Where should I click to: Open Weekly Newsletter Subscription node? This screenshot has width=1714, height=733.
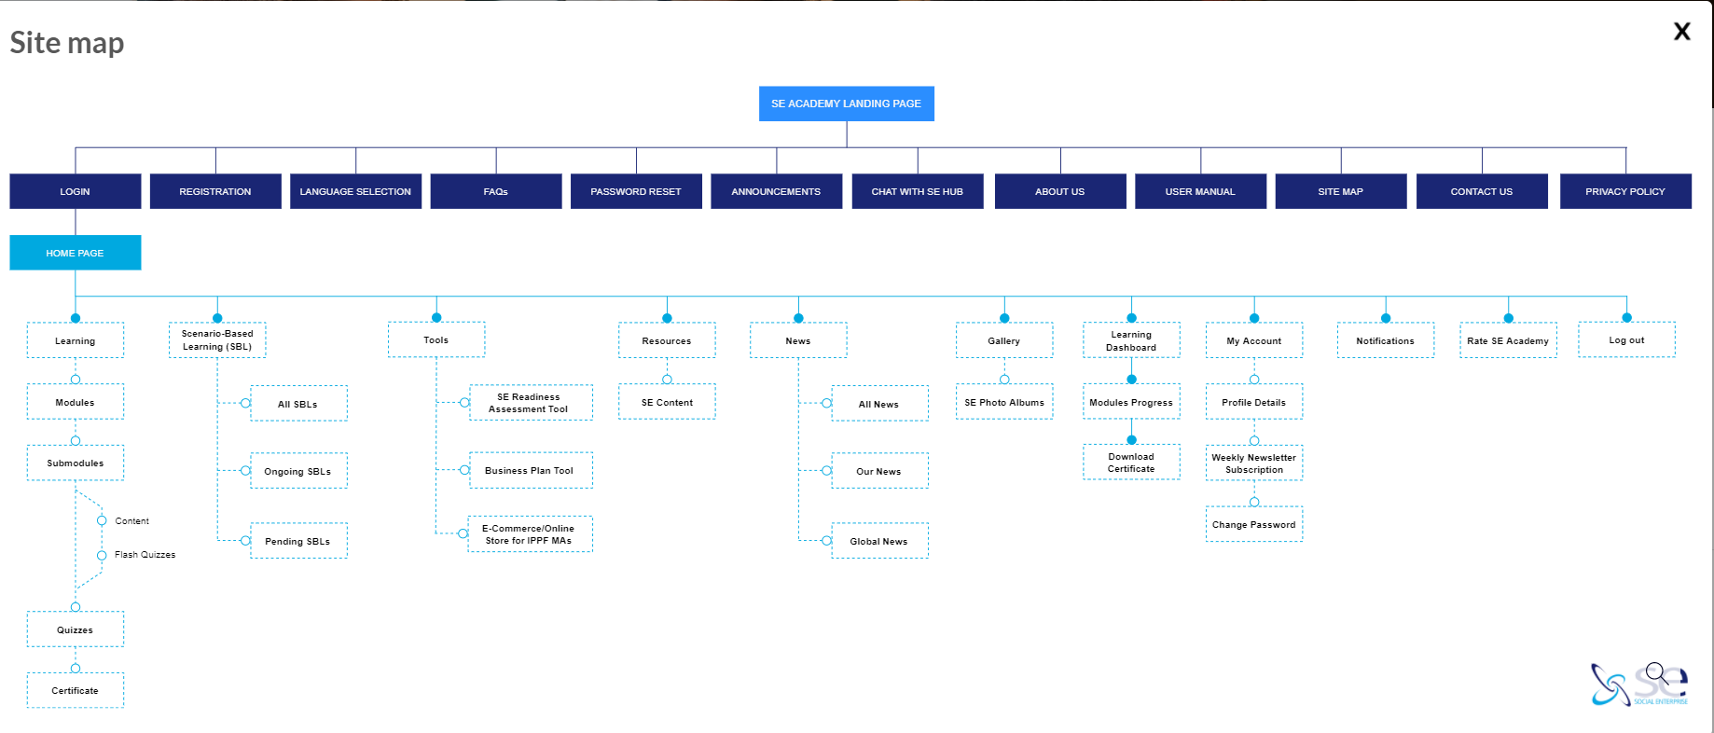1254,463
